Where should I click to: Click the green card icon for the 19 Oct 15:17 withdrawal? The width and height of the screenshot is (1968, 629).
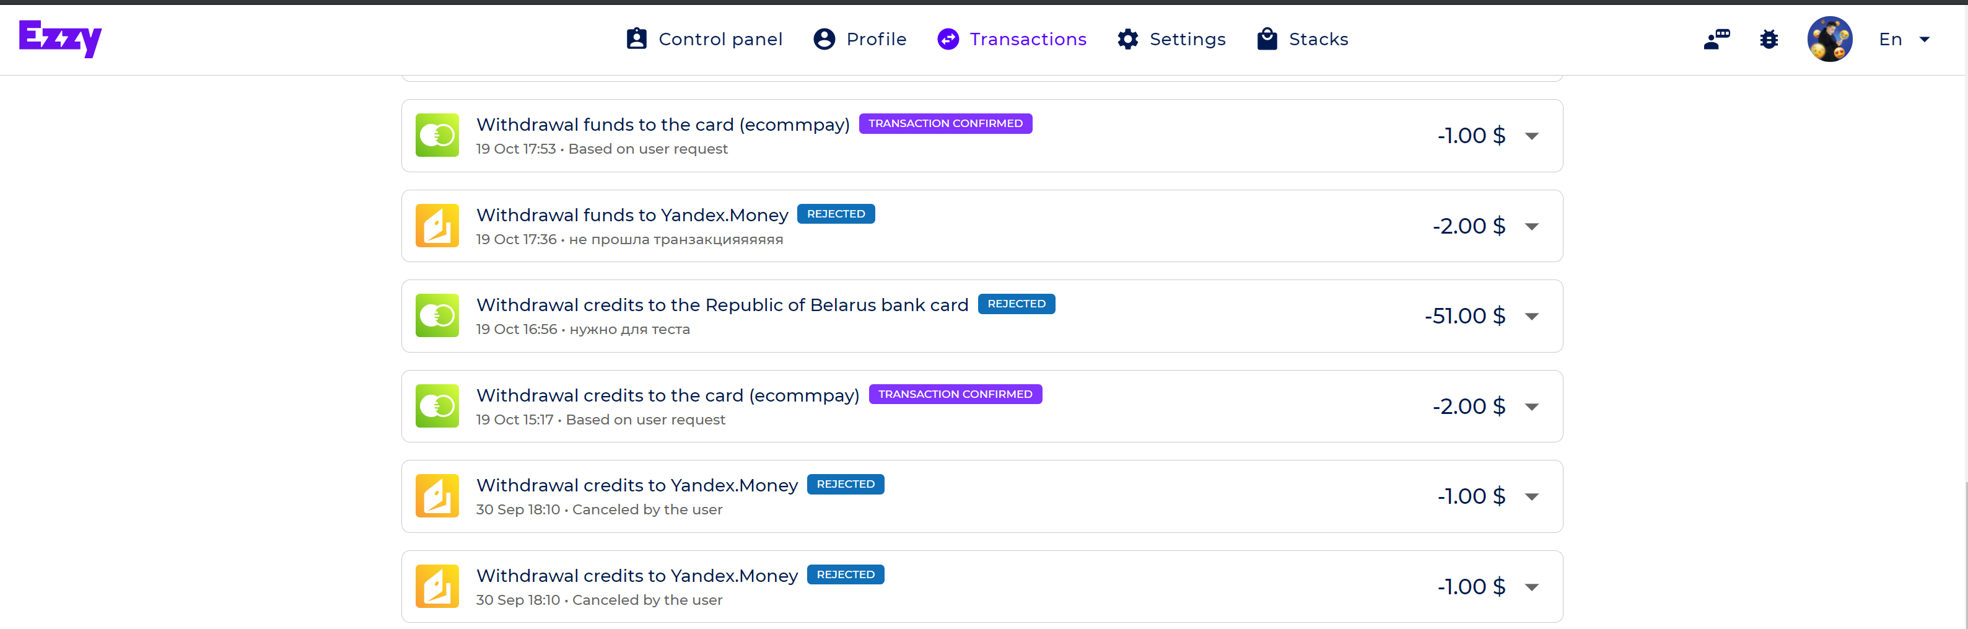click(437, 406)
